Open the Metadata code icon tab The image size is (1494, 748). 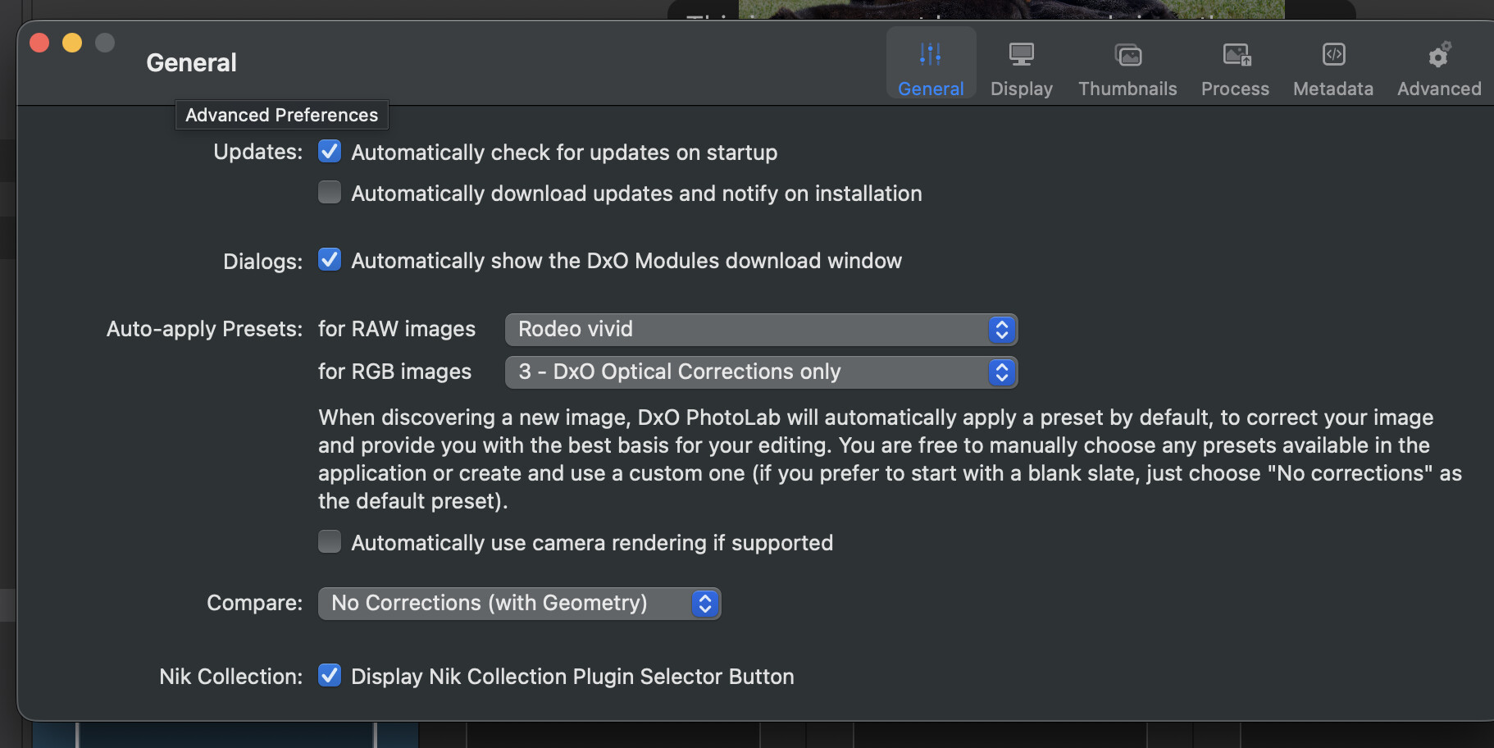1334,54
